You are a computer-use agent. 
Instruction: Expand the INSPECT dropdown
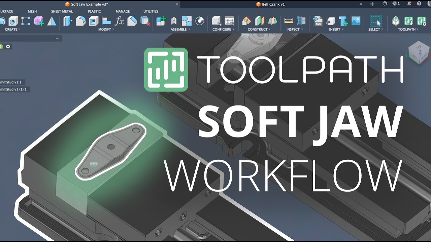coord(295,30)
